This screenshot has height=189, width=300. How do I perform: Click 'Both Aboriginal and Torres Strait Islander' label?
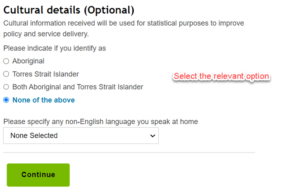click(78, 87)
